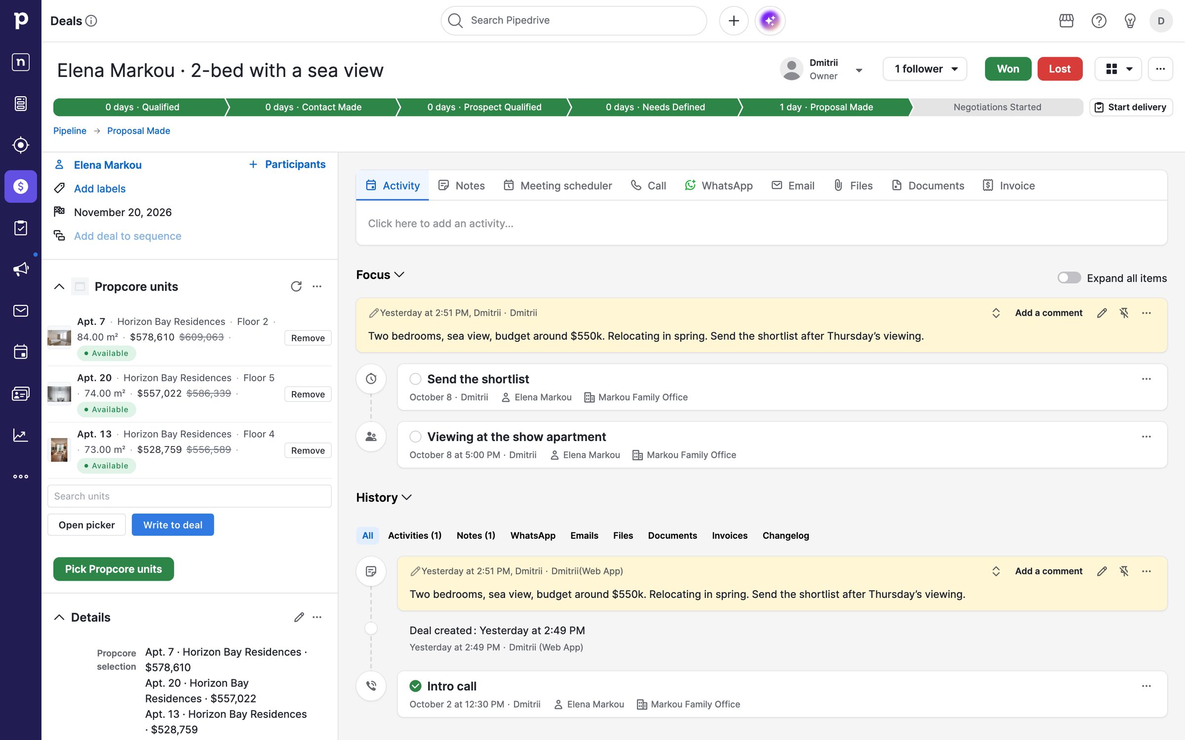Expand the history note collapse arrows

(996, 571)
